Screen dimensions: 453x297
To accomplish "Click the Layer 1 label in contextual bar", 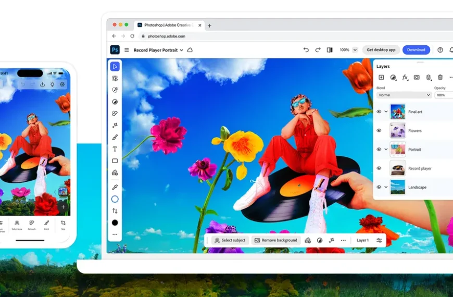I will 362,240.
